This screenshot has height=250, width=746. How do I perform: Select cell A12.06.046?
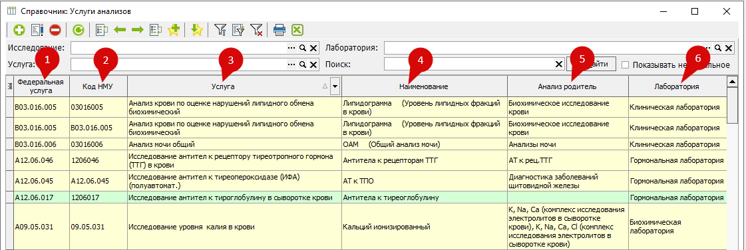pos(42,161)
